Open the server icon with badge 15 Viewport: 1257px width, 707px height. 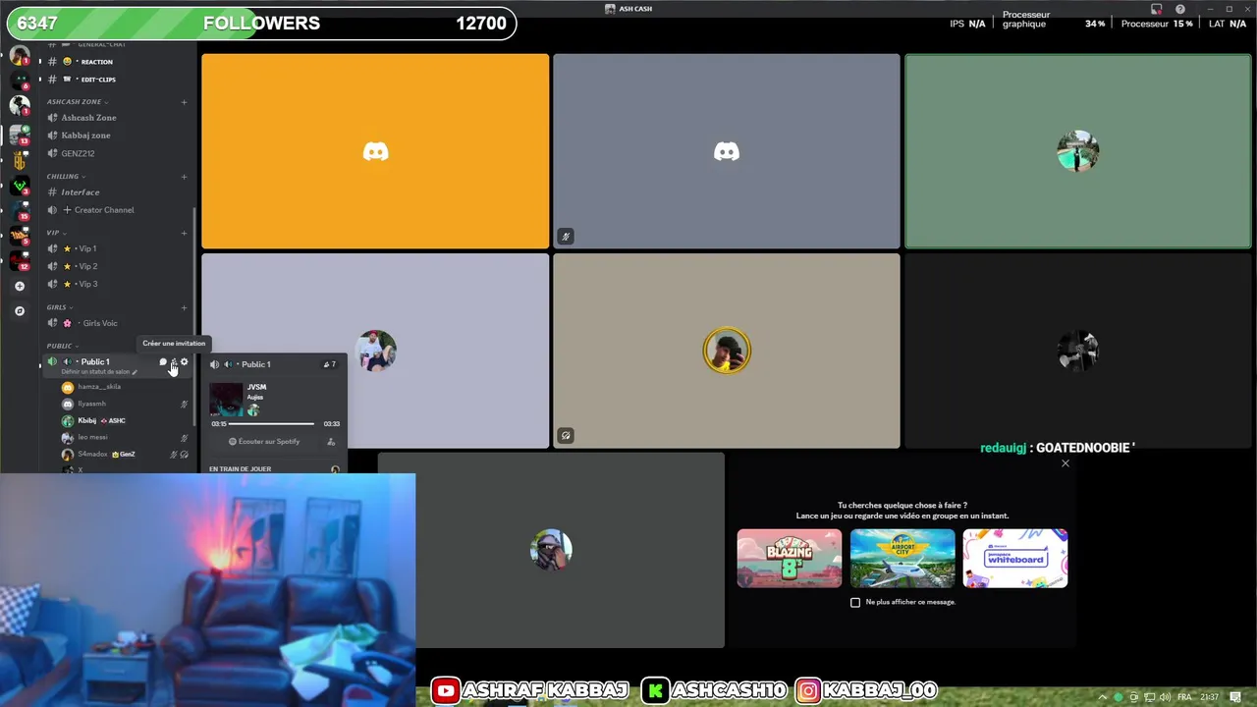(x=20, y=209)
